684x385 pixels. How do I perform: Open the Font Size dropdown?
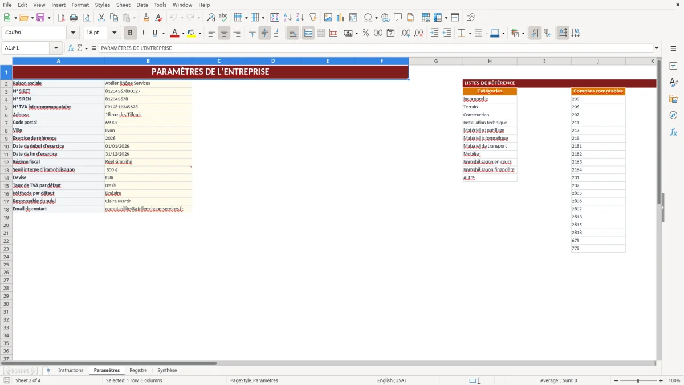pyautogui.click(x=114, y=33)
